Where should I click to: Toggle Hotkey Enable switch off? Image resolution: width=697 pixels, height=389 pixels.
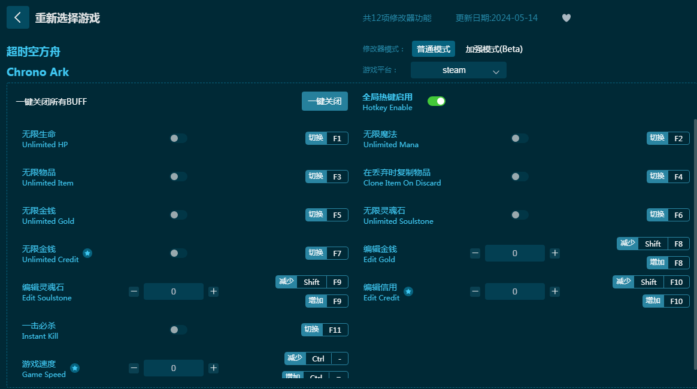point(437,101)
